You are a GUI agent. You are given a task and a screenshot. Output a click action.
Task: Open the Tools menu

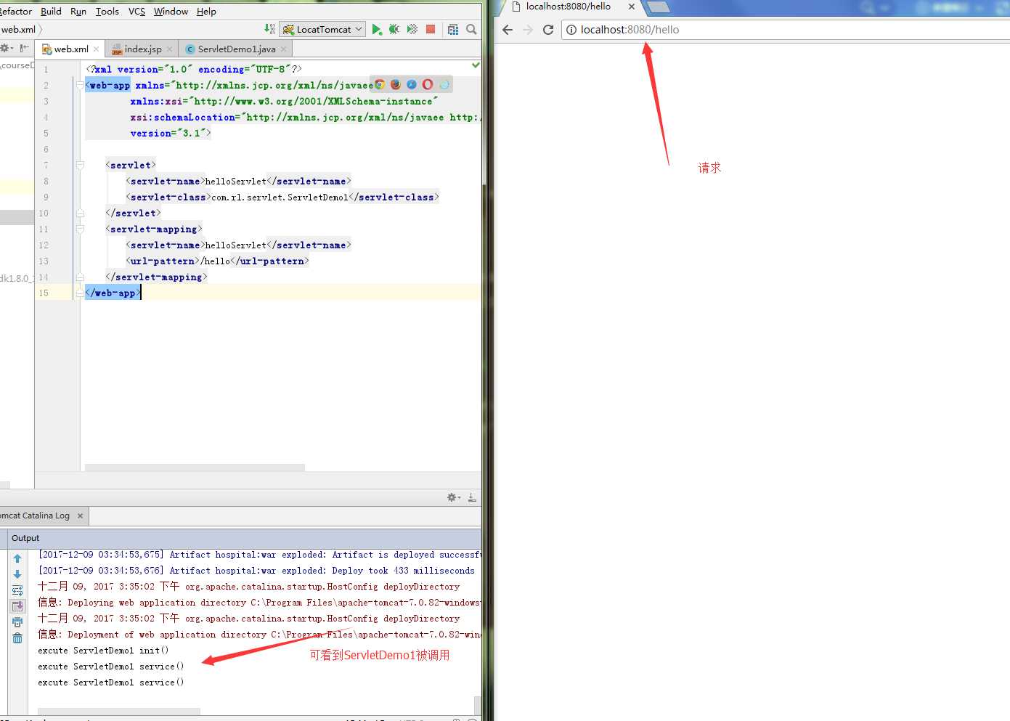(x=107, y=11)
